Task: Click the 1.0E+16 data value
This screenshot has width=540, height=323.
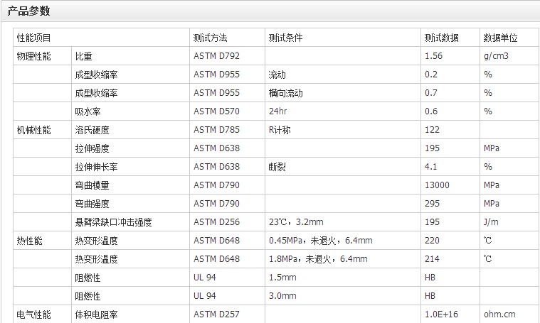Action: point(442,314)
